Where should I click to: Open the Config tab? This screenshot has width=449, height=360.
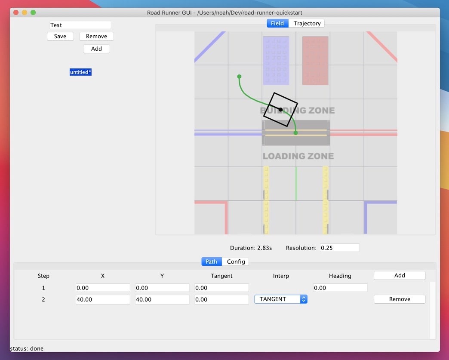point(236,262)
